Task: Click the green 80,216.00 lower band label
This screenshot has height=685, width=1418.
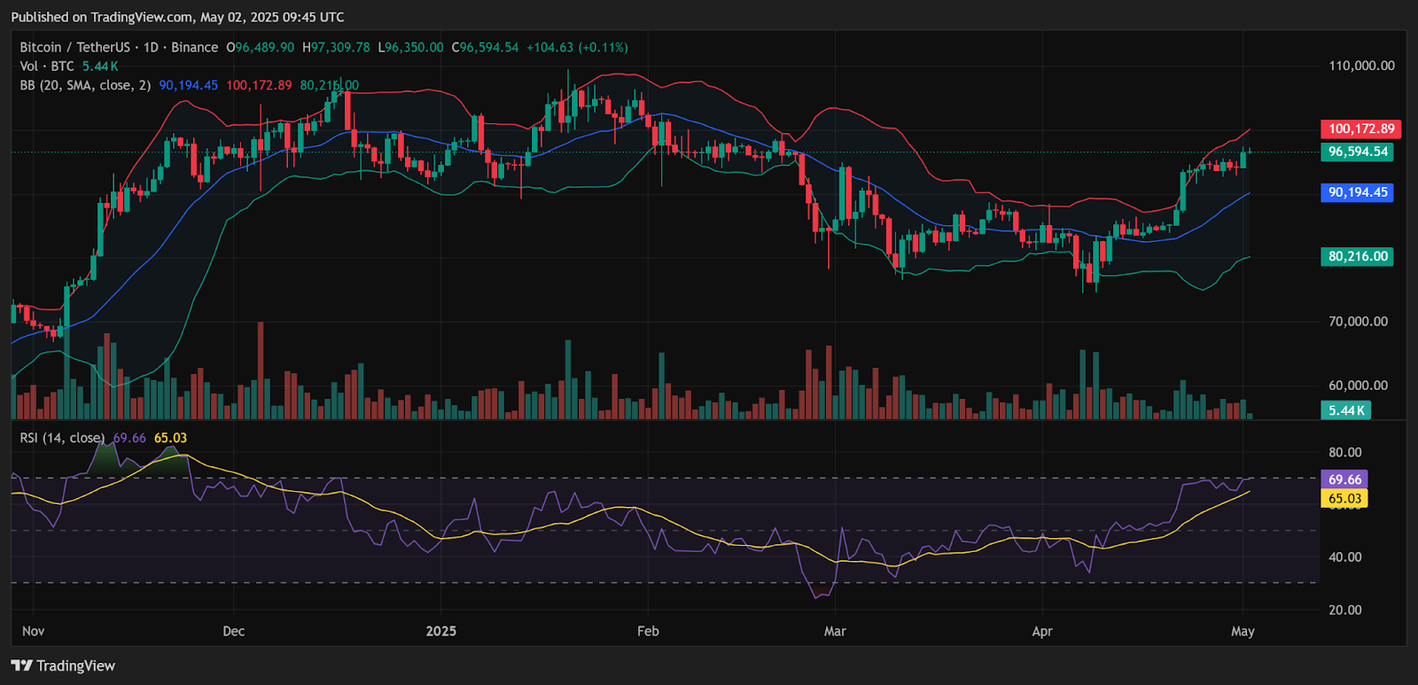Action: click(x=1357, y=257)
